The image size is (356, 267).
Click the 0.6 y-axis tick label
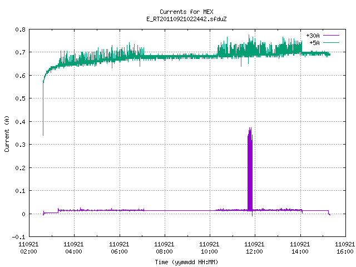20,76
